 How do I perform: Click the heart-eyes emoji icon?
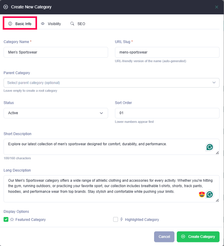(202, 195)
